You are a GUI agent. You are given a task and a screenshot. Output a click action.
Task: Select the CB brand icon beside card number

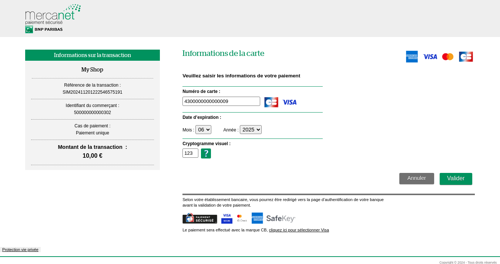(x=271, y=102)
